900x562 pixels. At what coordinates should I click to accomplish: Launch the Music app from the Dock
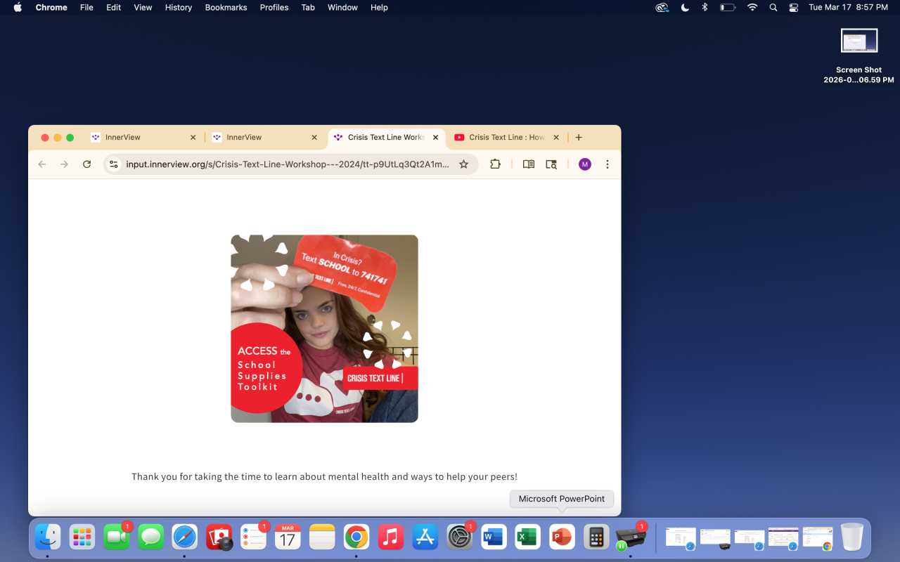pyautogui.click(x=391, y=537)
